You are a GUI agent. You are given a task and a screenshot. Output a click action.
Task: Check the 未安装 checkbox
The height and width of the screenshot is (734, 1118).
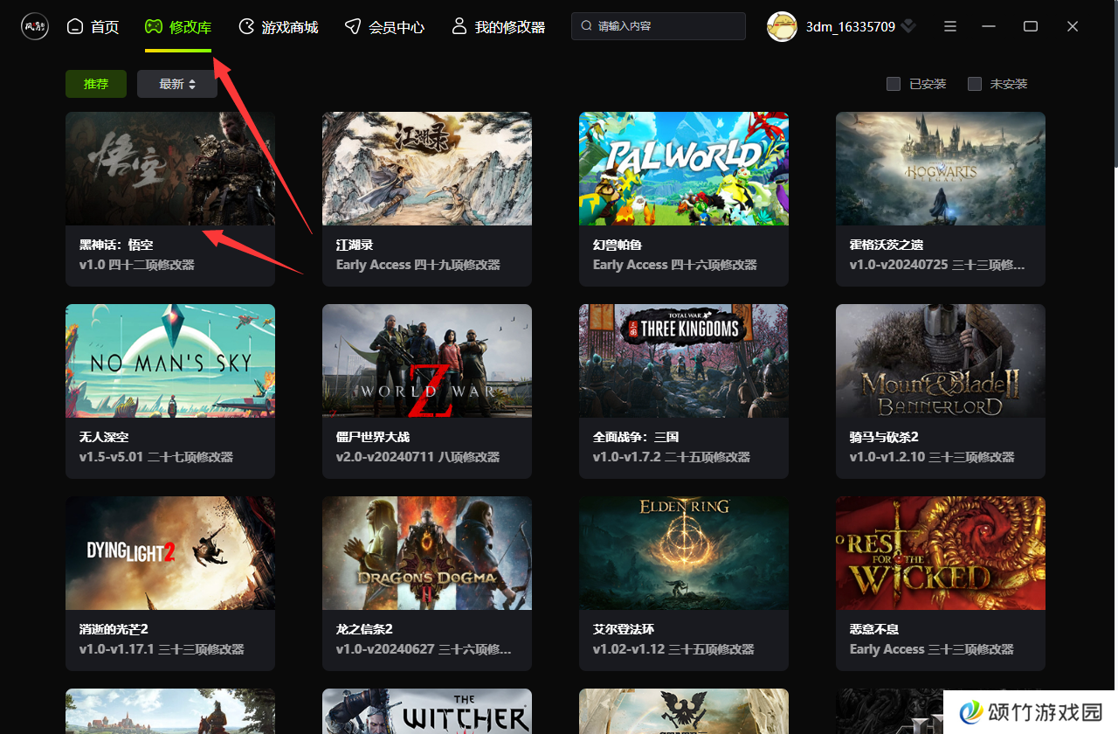tap(975, 84)
